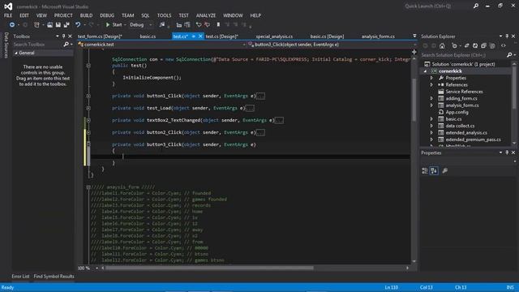
Task: Switch to the basic.cs tab
Action: [x=148, y=36]
